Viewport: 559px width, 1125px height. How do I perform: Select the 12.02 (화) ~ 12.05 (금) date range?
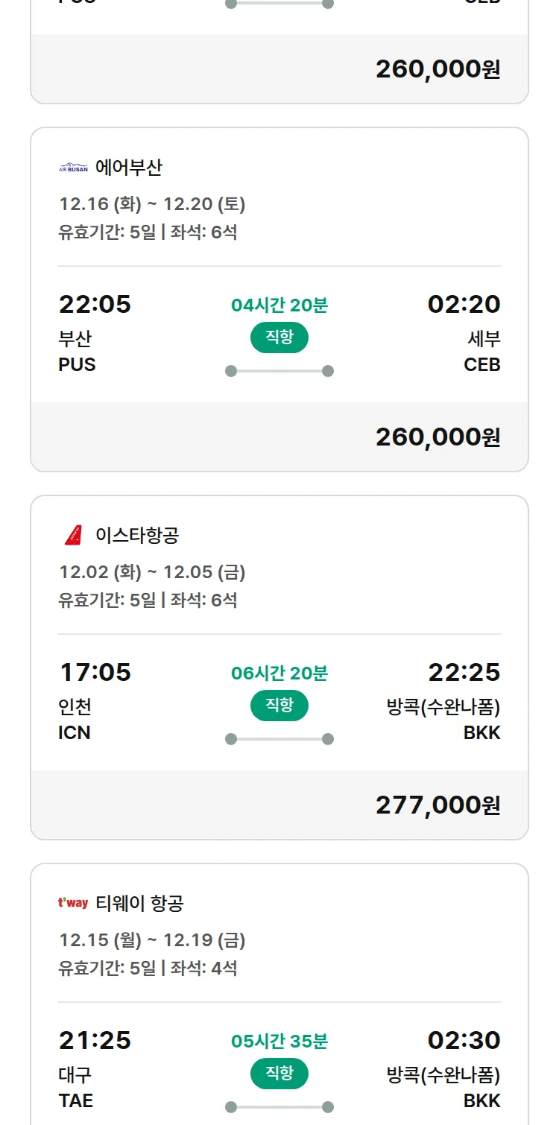[152, 572]
